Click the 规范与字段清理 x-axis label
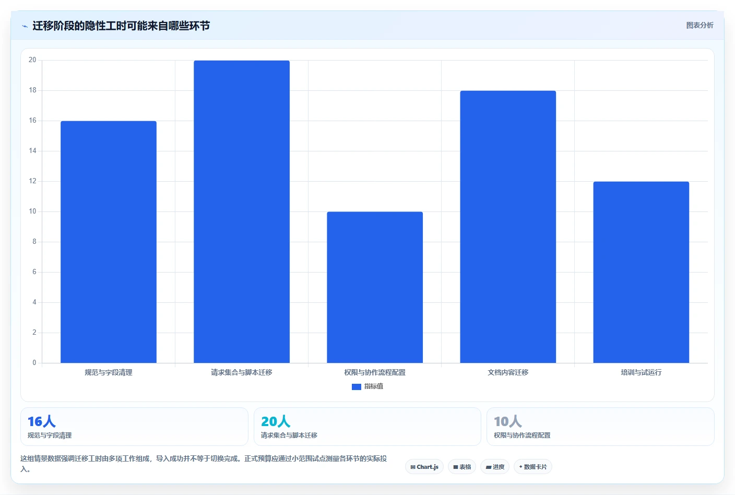735x495 pixels. tap(109, 372)
